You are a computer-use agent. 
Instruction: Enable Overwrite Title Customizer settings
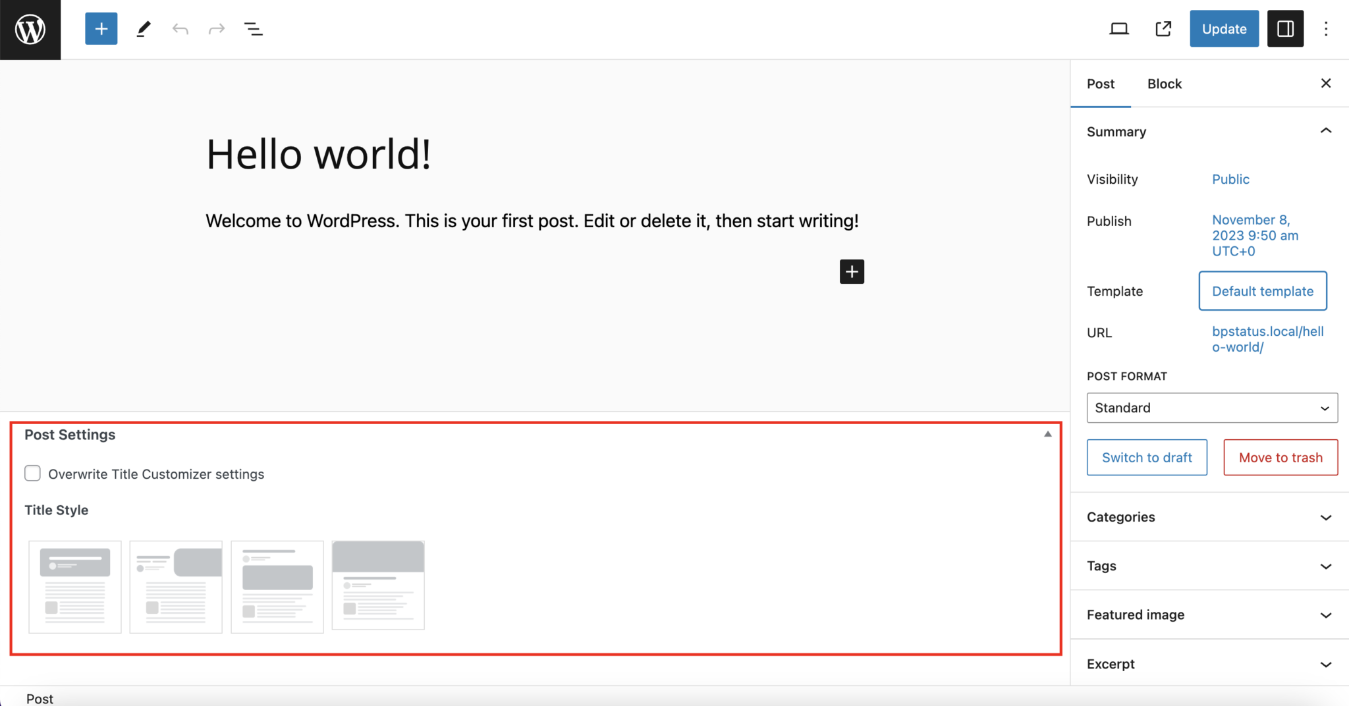click(32, 473)
